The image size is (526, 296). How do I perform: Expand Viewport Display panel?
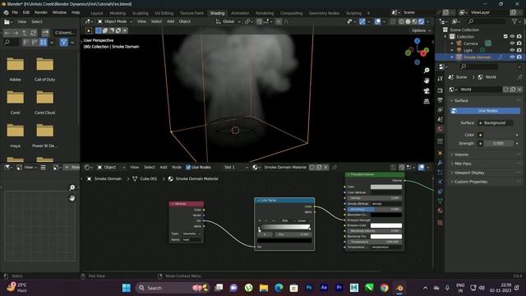pos(469,173)
